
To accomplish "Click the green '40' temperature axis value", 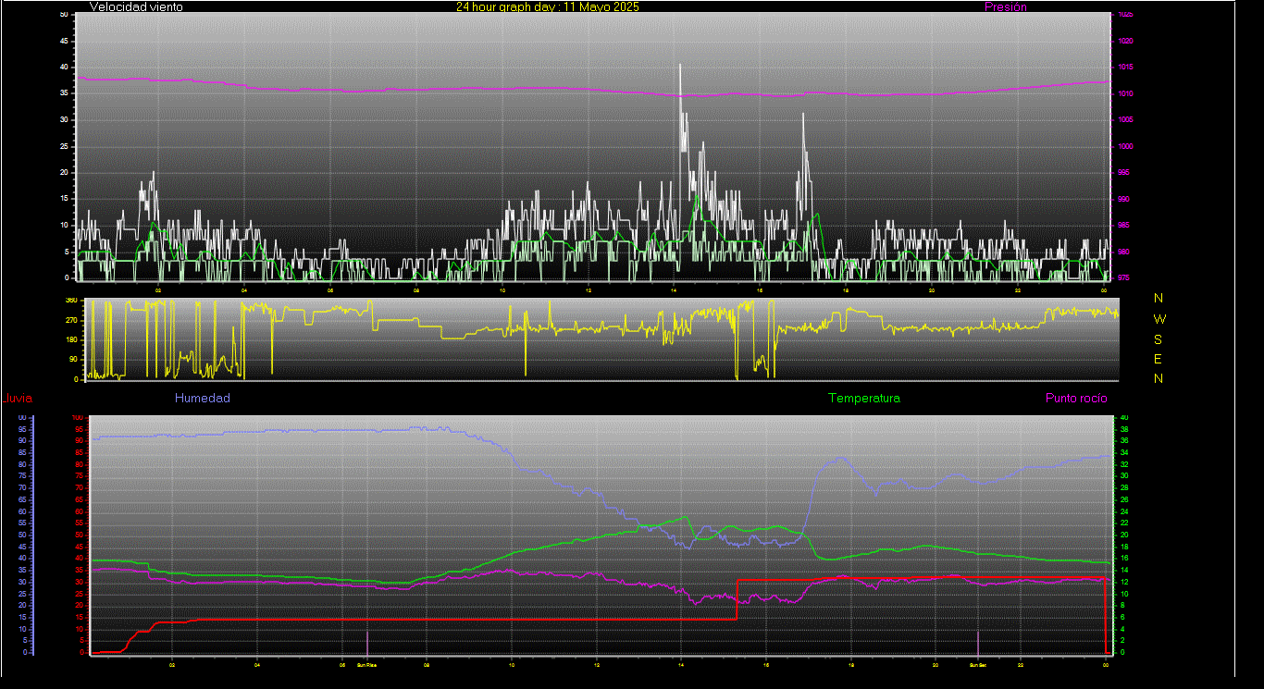I will pyautogui.click(x=1124, y=418).
